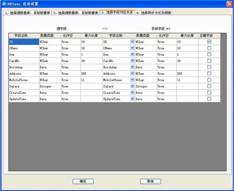Click the DBSync title bar icon
This screenshot has height=191, width=234.
point(4,4)
